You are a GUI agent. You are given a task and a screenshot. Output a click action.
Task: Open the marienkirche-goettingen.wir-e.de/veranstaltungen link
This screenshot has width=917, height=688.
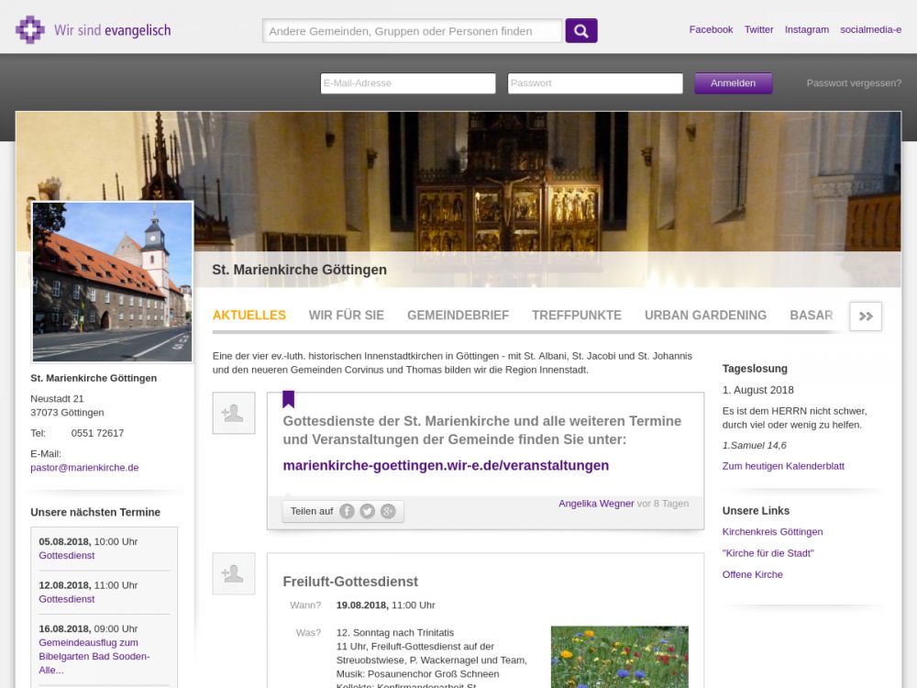pos(446,465)
